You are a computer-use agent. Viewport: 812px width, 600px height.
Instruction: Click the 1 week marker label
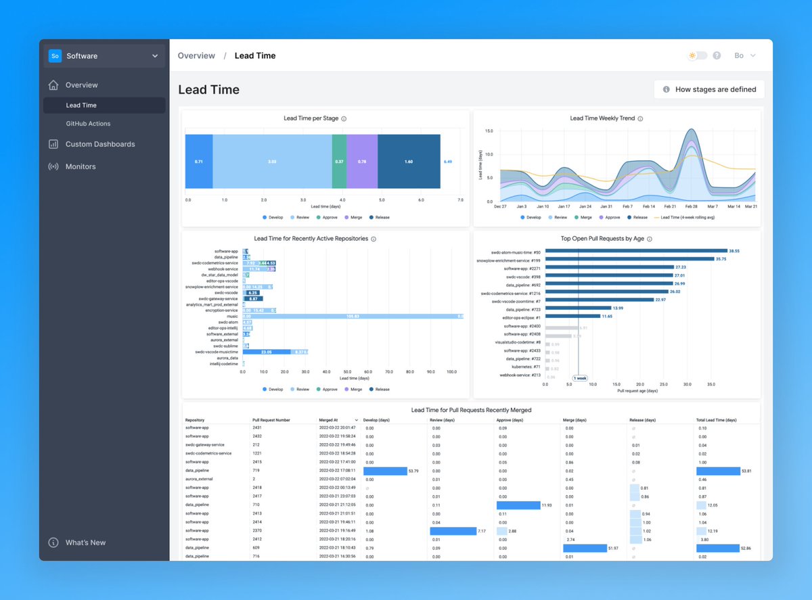coord(580,379)
